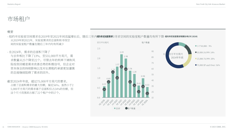Click the bar value label 0.53
This screenshot has height=131, width=233.
(147, 85)
